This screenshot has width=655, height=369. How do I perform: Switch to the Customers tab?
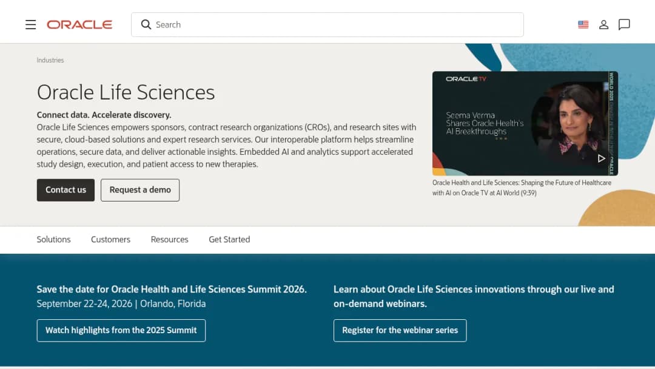click(x=111, y=240)
